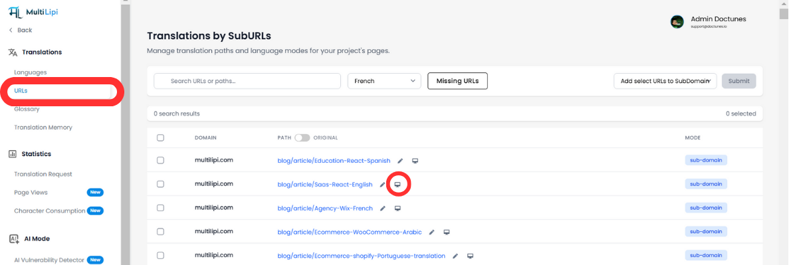The image size is (789, 265).
Task: Open the blog/article/Agency-Wix-French link
Action: (325, 208)
